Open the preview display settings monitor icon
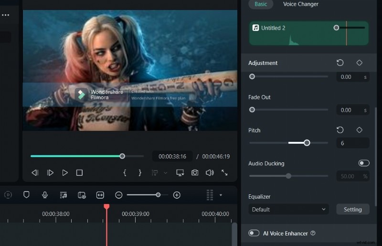 coord(180,172)
